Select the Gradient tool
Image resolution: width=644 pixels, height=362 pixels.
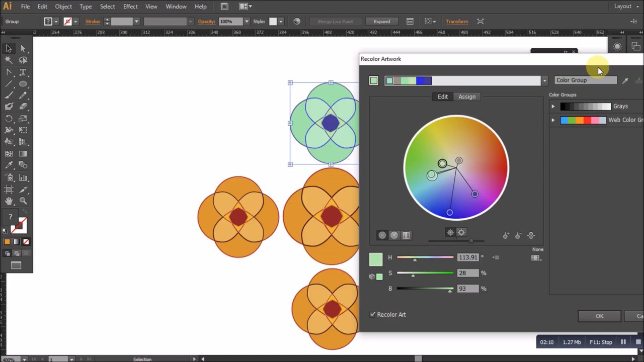23,154
